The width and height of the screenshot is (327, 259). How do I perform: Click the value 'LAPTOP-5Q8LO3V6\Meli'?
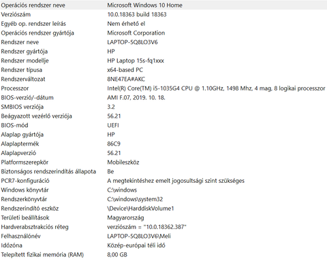[139, 237]
